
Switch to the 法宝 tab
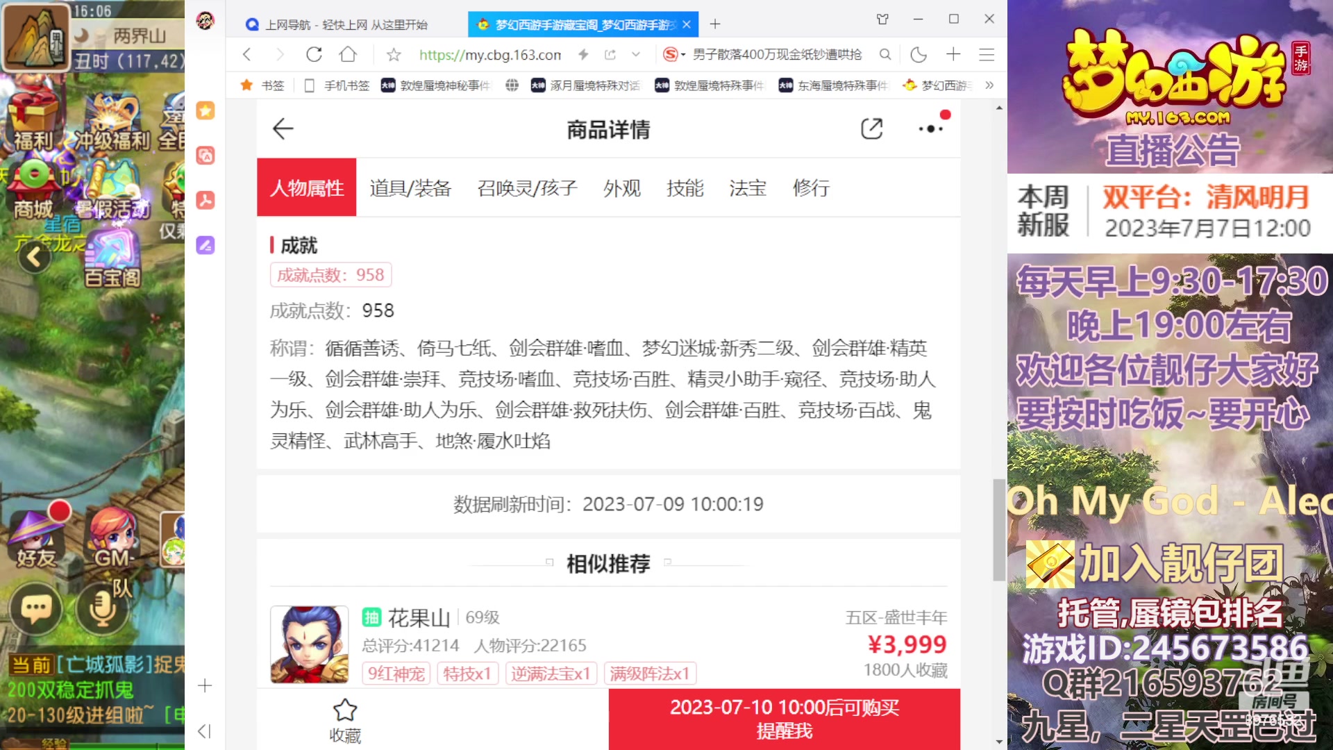click(x=748, y=188)
